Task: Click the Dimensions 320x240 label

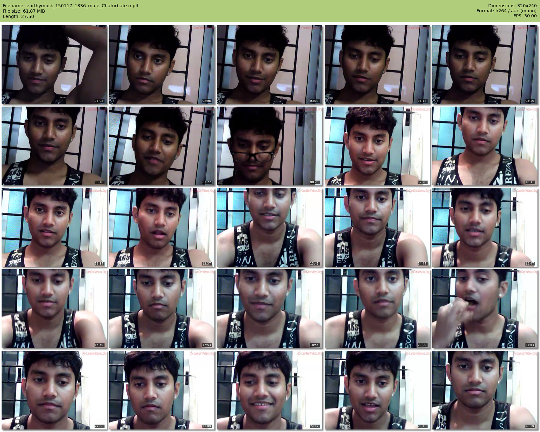Action: coord(512,6)
